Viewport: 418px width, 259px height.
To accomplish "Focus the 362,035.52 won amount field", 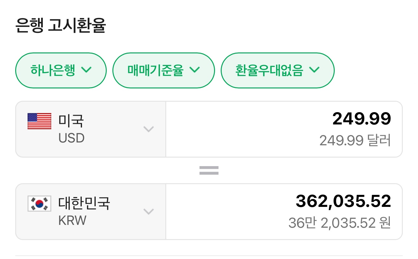I will point(343,202).
